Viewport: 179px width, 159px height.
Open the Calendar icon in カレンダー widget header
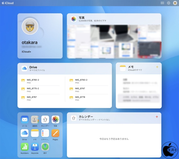[74, 118]
